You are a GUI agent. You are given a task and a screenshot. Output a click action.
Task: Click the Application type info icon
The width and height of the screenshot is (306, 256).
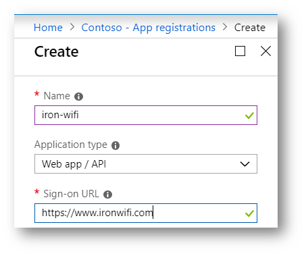click(x=116, y=145)
